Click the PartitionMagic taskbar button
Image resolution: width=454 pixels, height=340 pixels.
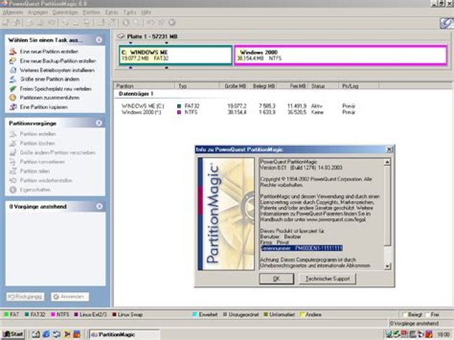coord(124,334)
